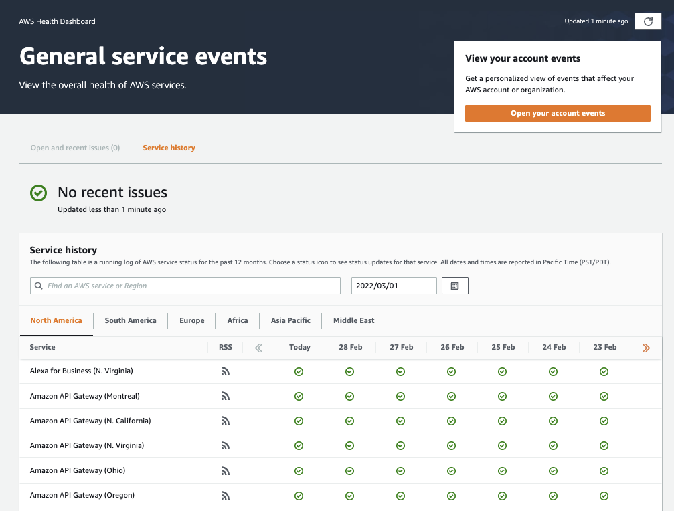674x511 pixels.
Task: Click 28 Feb status for API Gateway (N. Virginia)
Action: (x=349, y=446)
